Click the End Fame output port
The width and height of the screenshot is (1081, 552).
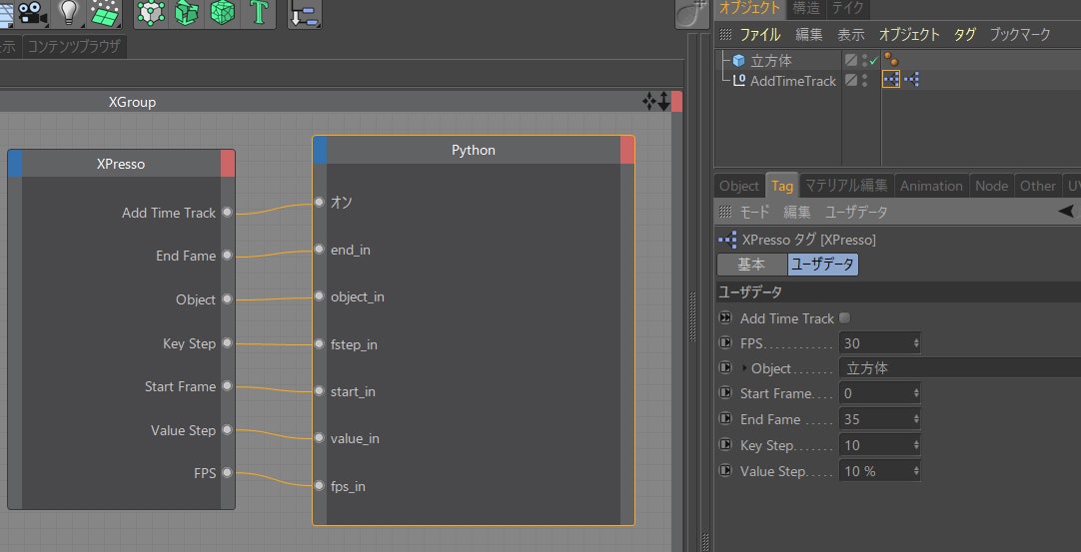click(227, 256)
